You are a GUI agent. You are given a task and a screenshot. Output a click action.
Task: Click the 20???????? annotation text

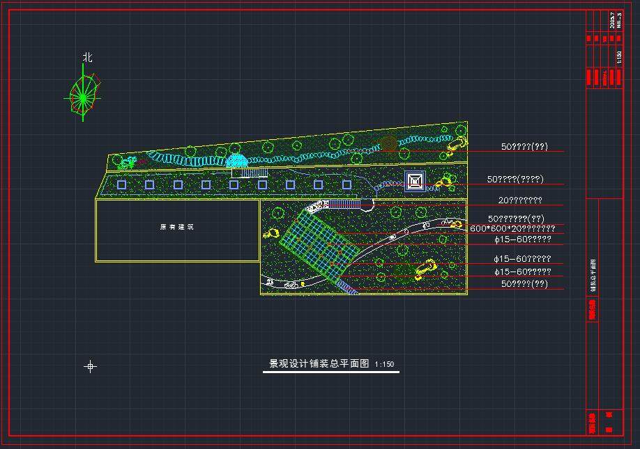click(x=519, y=200)
